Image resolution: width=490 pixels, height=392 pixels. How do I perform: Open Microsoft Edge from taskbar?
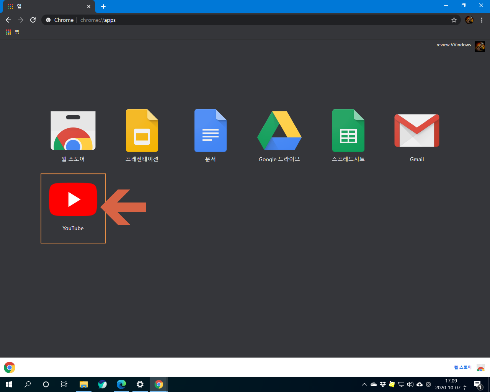[121, 384]
